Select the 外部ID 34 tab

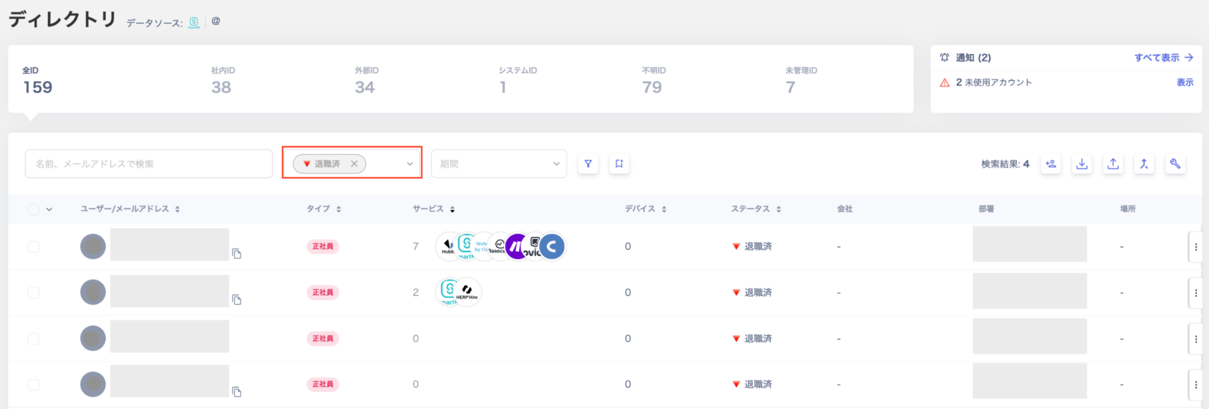click(366, 80)
